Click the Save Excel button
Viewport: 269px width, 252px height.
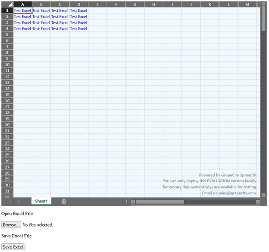tap(13, 247)
